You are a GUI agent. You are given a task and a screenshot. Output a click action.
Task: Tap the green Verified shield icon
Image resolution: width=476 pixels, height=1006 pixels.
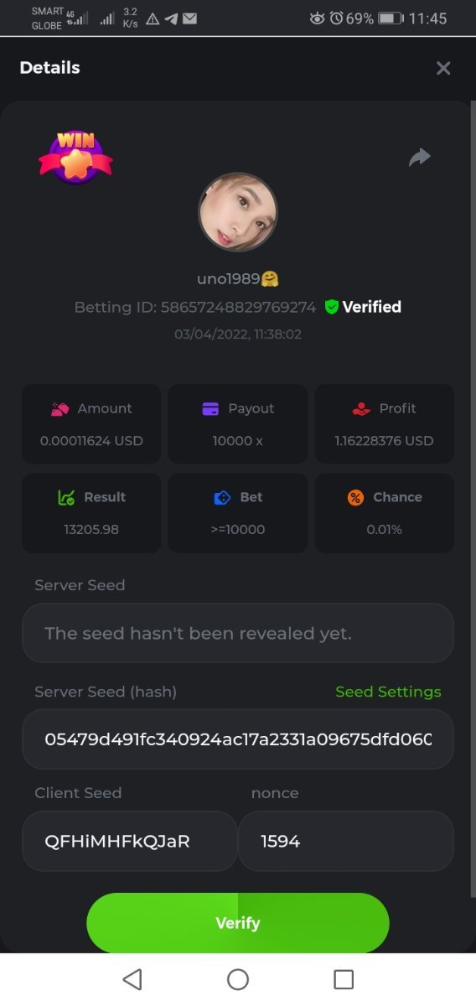332,307
